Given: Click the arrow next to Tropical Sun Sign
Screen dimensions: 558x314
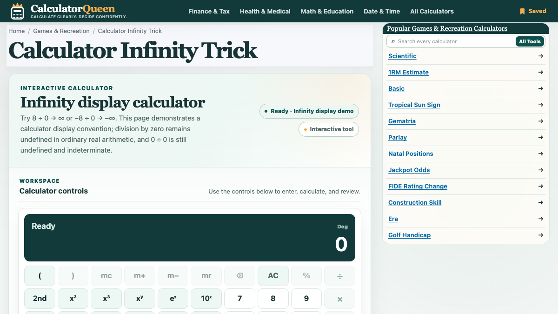Looking at the screenshot, I should [x=540, y=105].
